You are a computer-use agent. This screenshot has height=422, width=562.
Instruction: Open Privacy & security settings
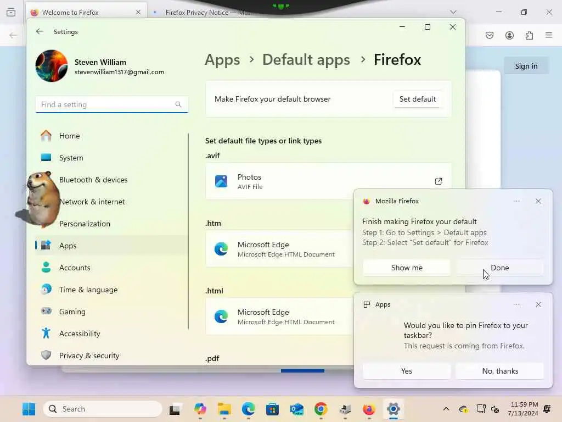point(111,356)
